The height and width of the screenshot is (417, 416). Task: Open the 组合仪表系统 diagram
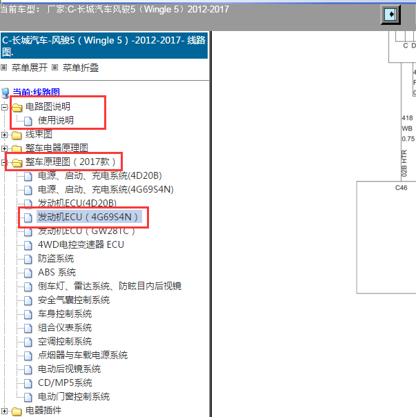click(65, 328)
